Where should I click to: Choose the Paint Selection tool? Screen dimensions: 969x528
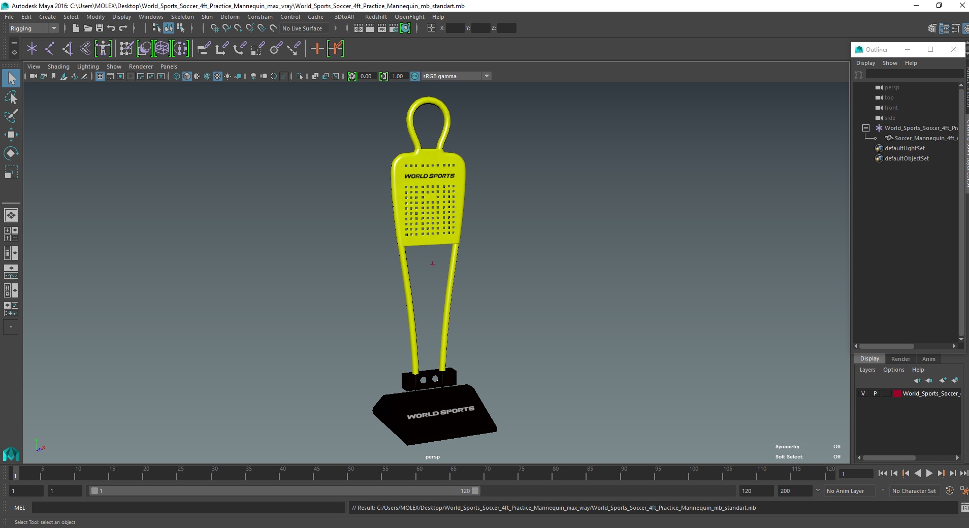[x=11, y=116]
